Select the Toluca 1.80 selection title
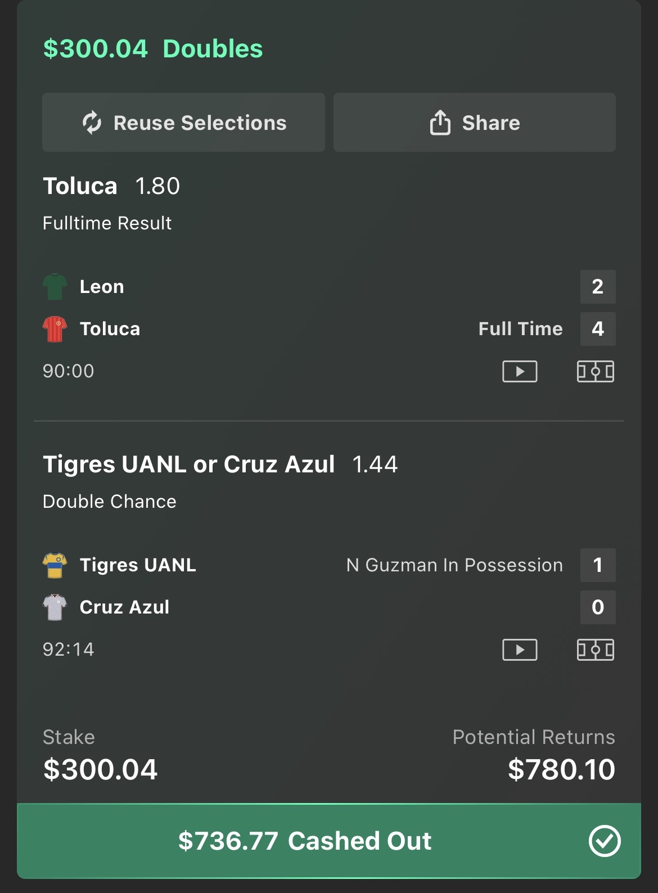 (111, 186)
